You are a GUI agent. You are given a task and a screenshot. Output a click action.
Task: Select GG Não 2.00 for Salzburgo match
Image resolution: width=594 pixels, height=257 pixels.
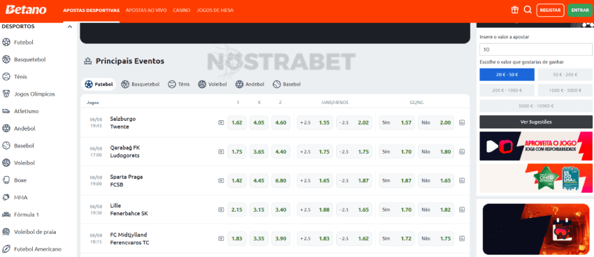436,123
